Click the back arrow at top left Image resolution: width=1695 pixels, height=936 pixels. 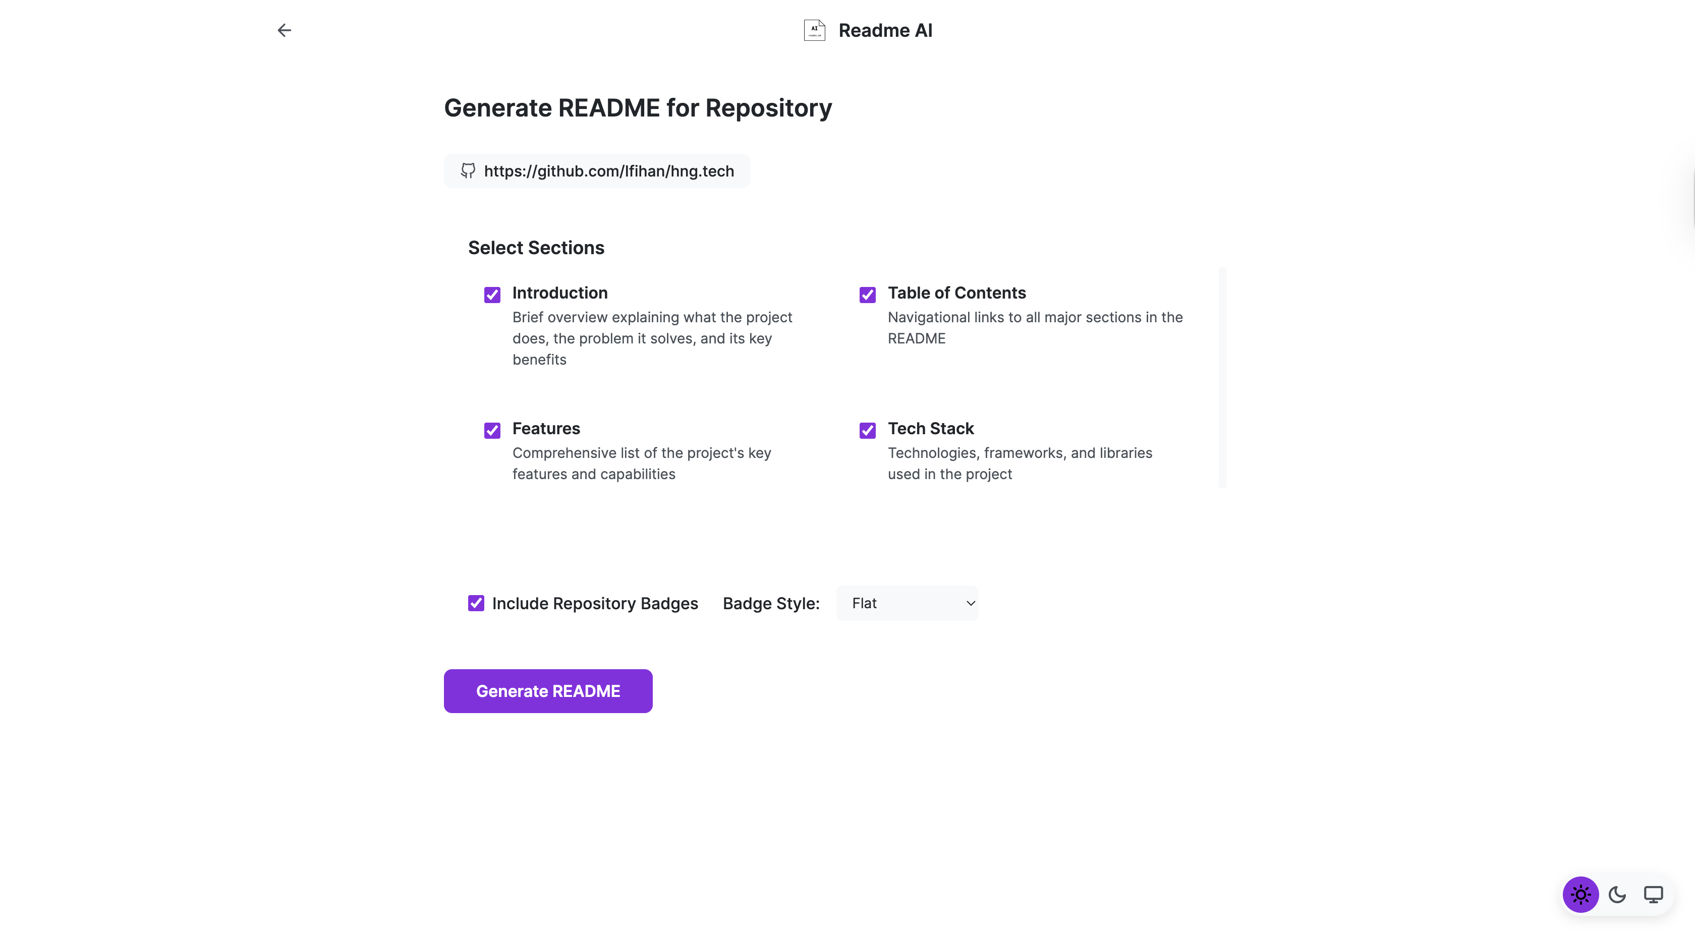tap(284, 30)
